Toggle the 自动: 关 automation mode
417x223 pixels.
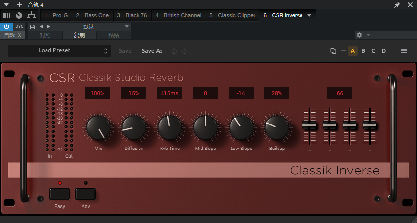[13, 35]
